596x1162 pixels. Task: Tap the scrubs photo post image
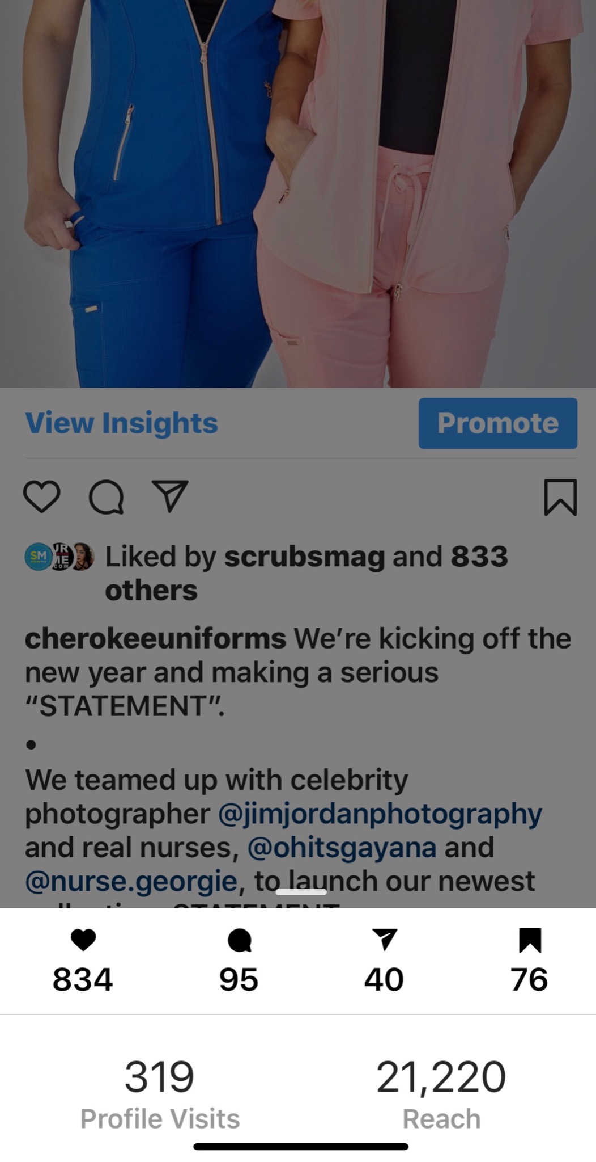(x=298, y=193)
